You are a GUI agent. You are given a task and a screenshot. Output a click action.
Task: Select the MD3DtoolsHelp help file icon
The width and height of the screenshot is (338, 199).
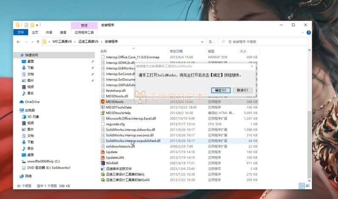click(102, 113)
